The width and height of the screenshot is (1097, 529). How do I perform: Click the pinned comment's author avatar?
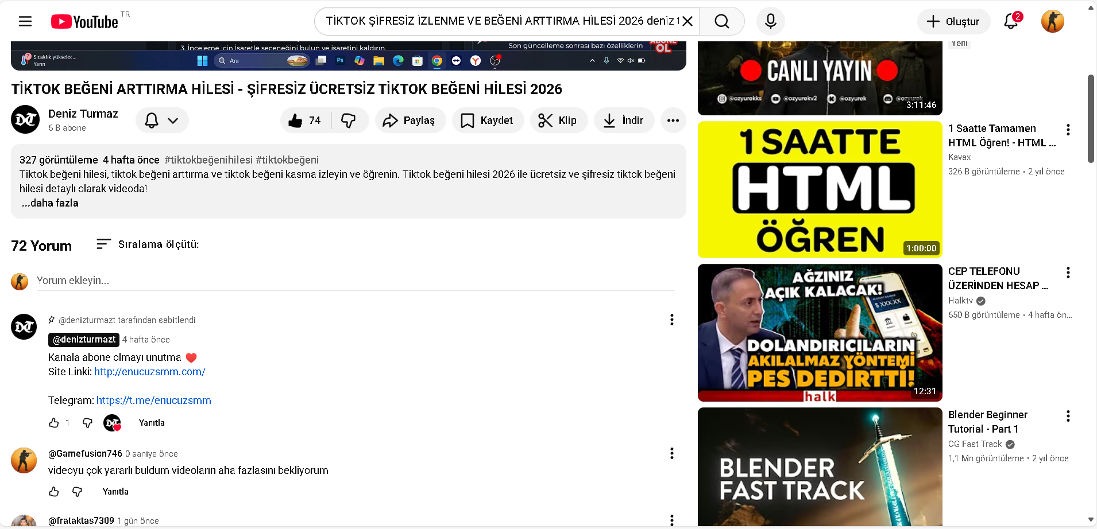coord(24,326)
